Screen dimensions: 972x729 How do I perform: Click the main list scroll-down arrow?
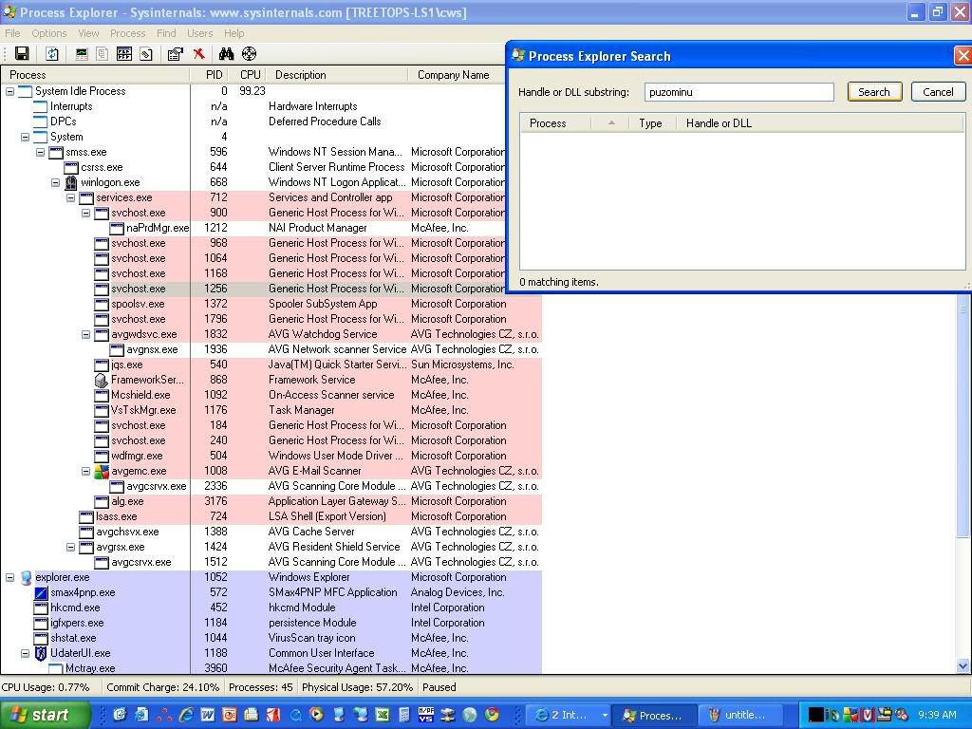click(x=963, y=666)
